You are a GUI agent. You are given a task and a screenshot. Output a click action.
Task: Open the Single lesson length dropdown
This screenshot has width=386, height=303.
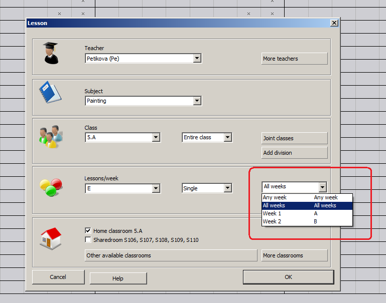pos(227,188)
